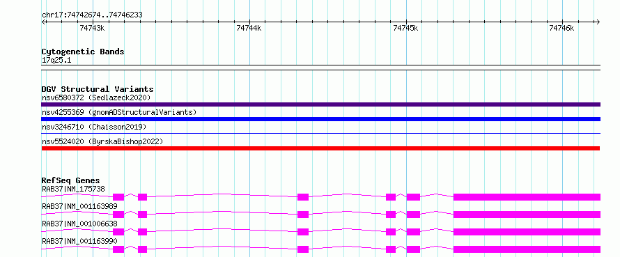
Task: Click the chr17:74742674..74746233 region label
Action: (x=92, y=15)
